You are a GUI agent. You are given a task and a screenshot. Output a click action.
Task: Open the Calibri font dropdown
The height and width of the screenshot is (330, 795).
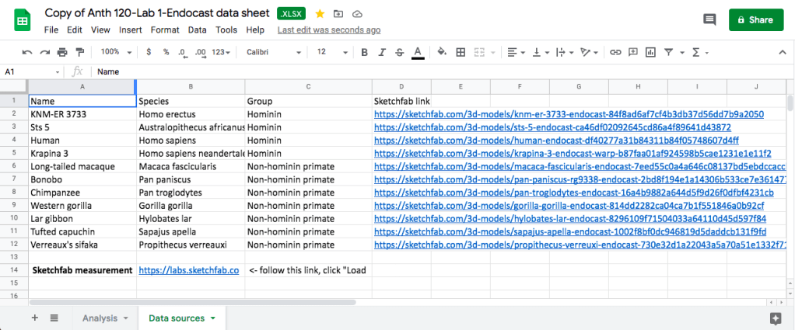coord(273,52)
